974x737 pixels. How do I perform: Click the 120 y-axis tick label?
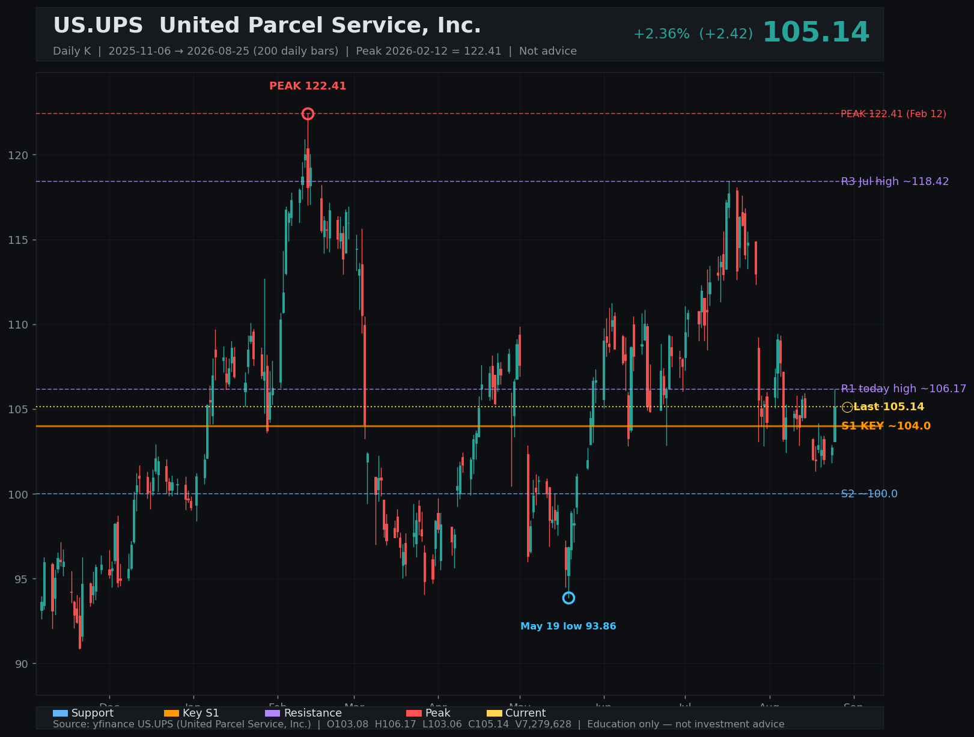[17, 155]
